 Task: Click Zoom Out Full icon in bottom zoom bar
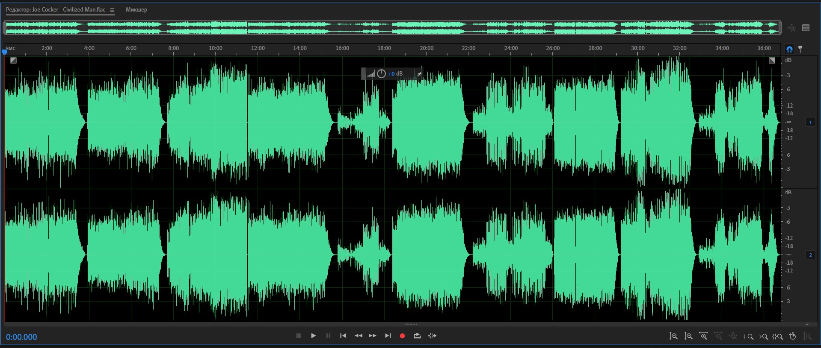click(733, 336)
